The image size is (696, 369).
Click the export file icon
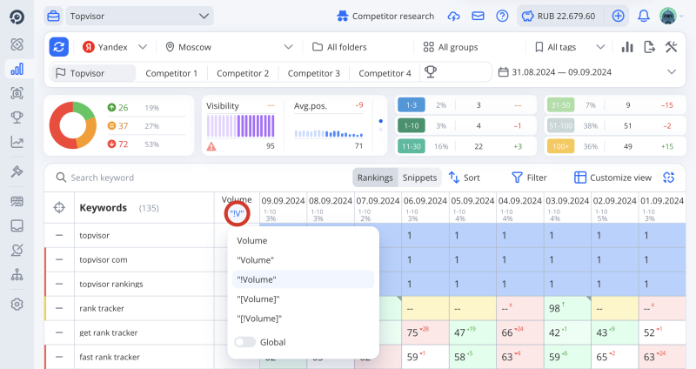[649, 47]
